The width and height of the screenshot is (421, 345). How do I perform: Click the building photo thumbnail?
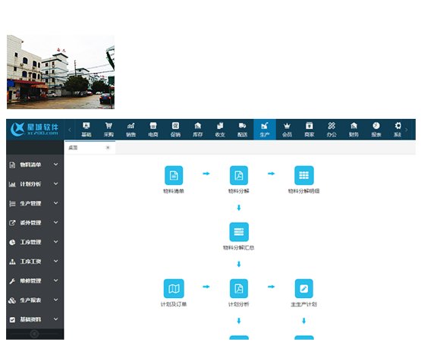pyautogui.click(x=61, y=72)
